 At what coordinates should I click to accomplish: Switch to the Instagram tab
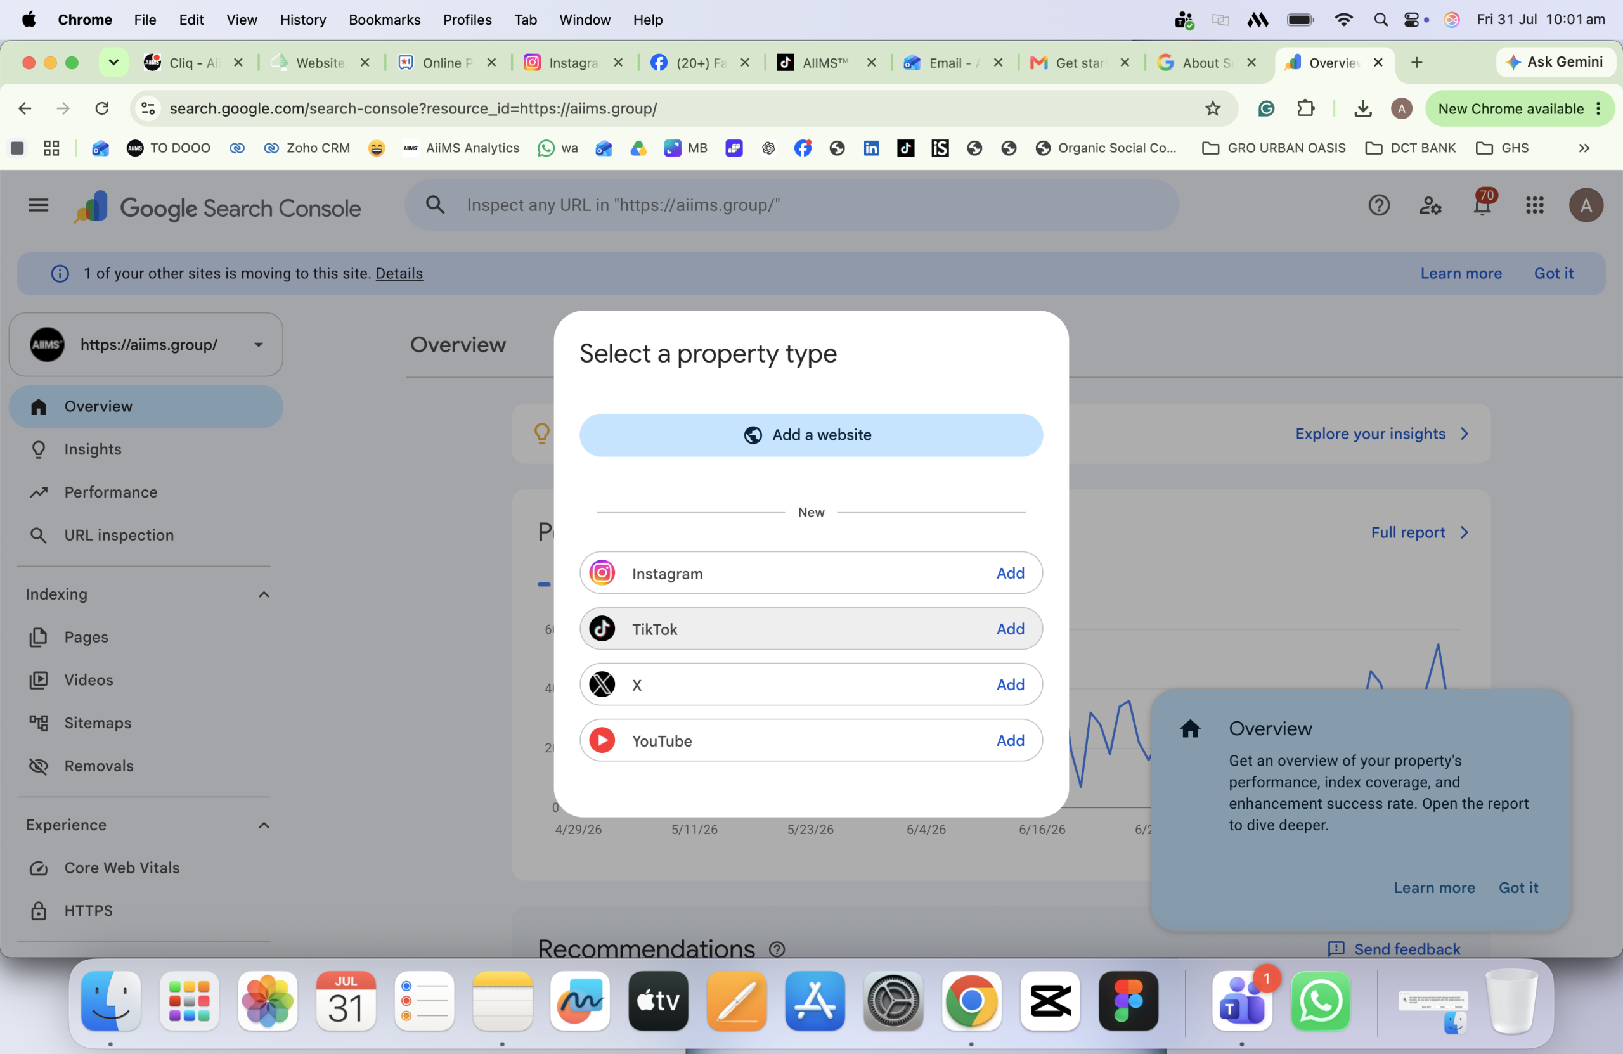pyautogui.click(x=573, y=63)
